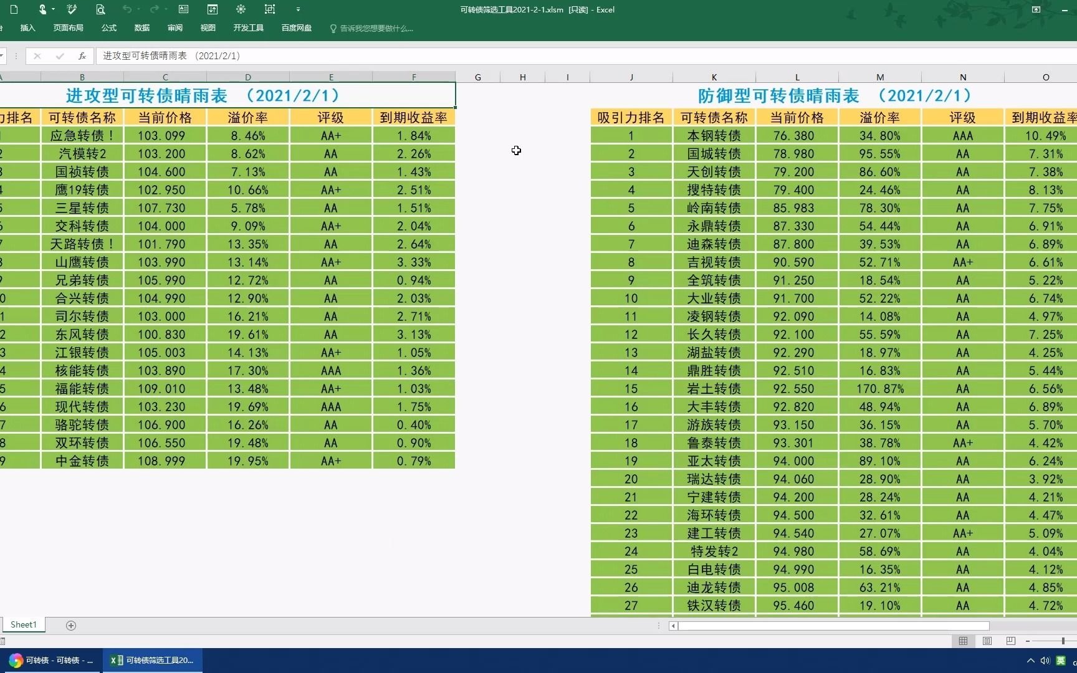Switch to Page Break Preview icon
This screenshot has height=673, width=1077.
click(x=1010, y=641)
